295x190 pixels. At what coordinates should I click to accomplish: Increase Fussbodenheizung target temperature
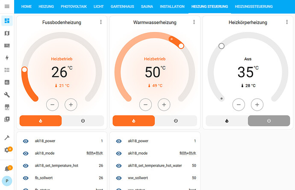pos(71,105)
